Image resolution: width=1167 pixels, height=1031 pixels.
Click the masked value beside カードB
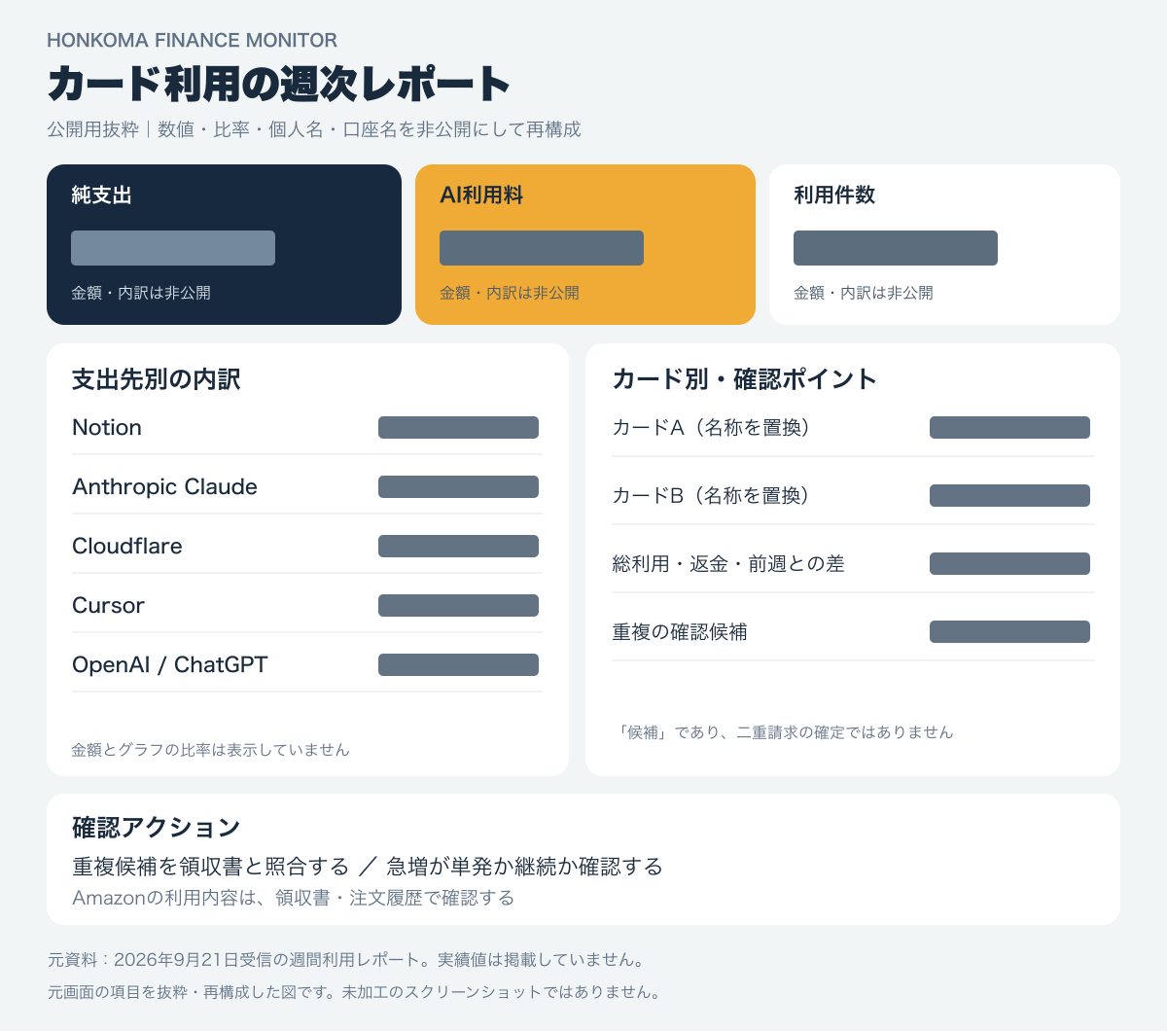pos(1009,496)
